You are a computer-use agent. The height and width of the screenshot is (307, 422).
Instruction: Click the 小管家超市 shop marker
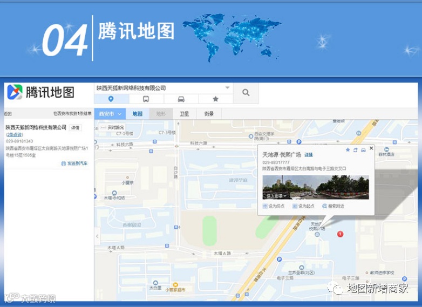[175, 285]
